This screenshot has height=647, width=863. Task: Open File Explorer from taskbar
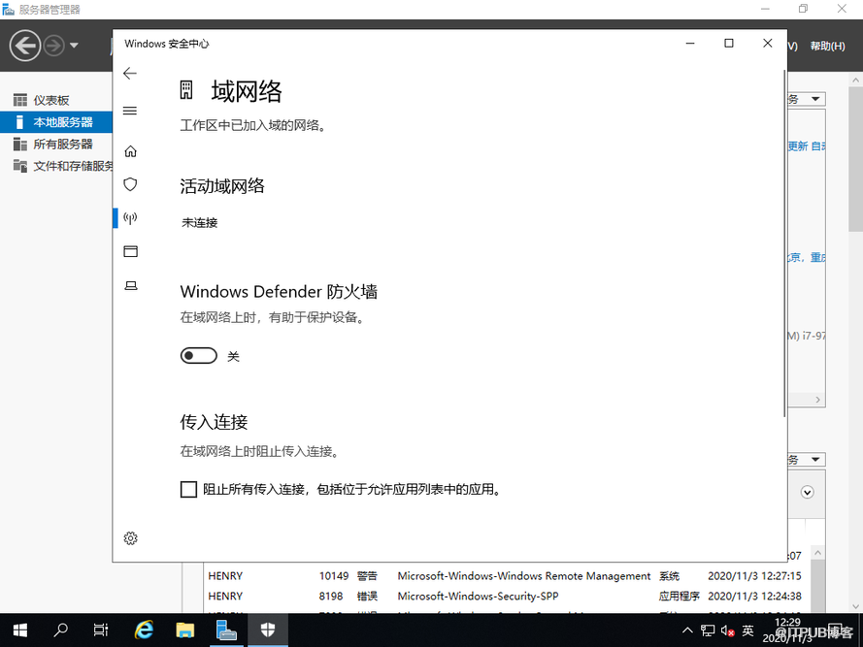click(x=184, y=630)
